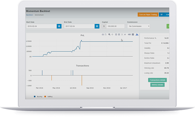Click the Autoscale crossed-arrows icon
Image resolution: width=195 pixels, height=117 pixels.
tap(122, 35)
